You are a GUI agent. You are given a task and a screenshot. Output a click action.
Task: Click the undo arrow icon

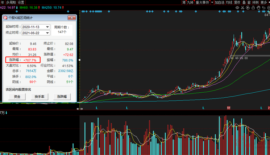coord(263,8)
